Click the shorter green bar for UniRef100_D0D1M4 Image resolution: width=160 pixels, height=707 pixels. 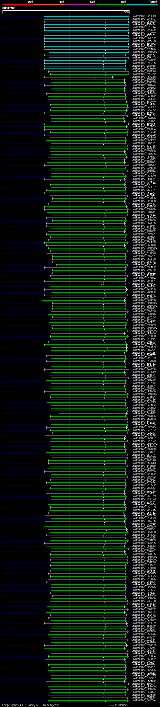[x=93, y=662]
